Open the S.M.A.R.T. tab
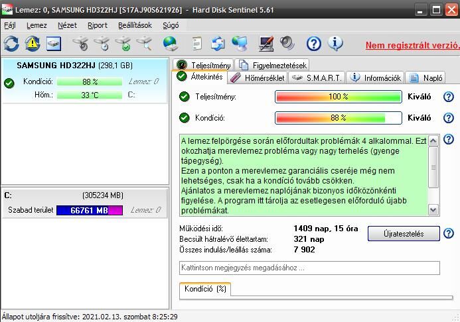The width and height of the screenshot is (460, 322). click(x=317, y=78)
